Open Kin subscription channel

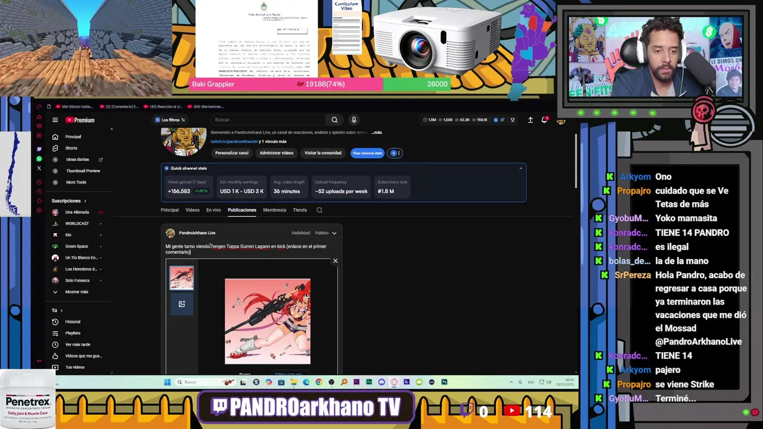click(x=68, y=235)
